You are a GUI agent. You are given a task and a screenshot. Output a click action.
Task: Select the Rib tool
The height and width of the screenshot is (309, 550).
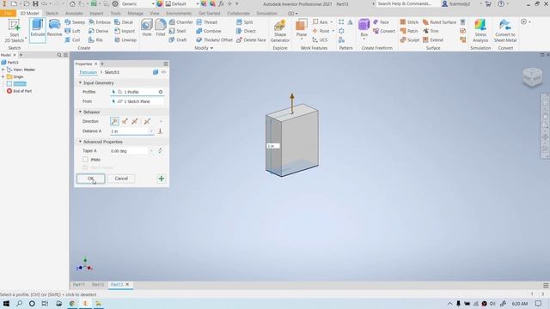pos(95,40)
